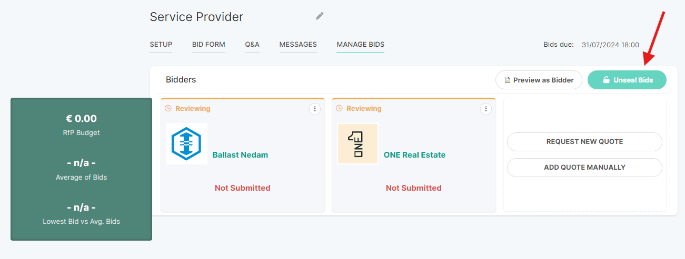The image size is (685, 259).
Task: Click the Reviewing status on ONE Real Estate card
Action: coord(364,108)
